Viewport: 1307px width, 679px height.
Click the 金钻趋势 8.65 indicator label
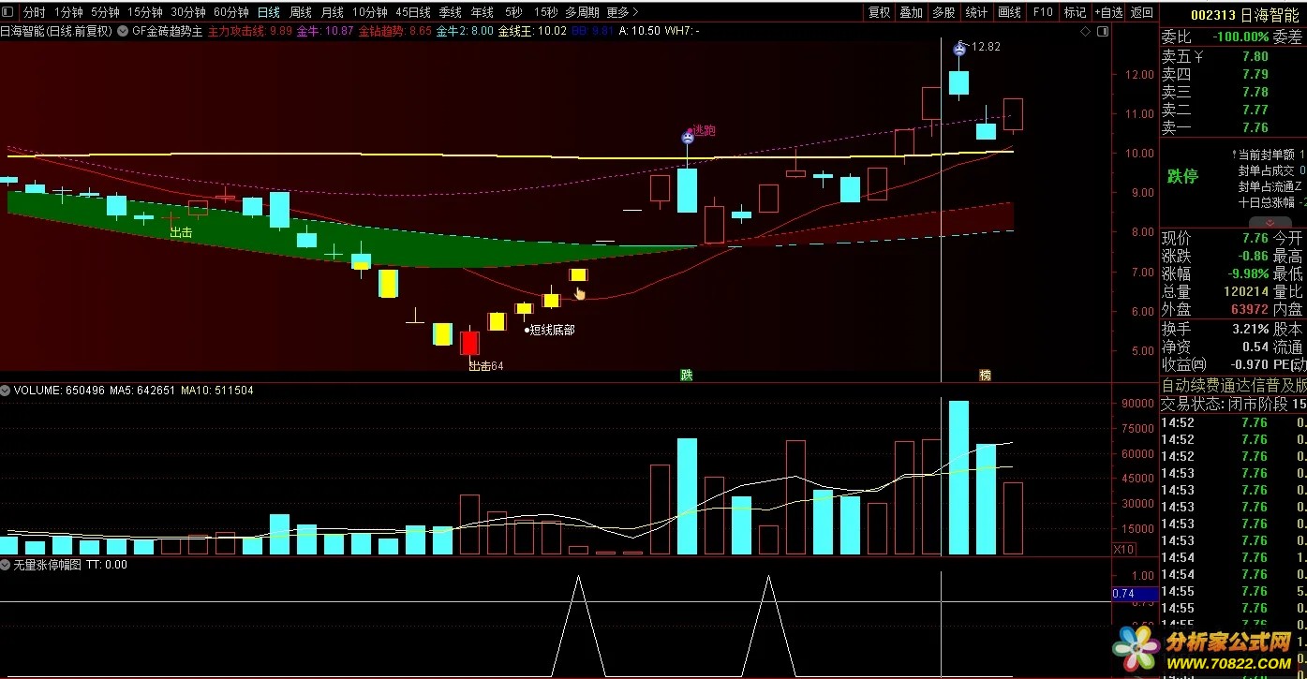(x=394, y=31)
